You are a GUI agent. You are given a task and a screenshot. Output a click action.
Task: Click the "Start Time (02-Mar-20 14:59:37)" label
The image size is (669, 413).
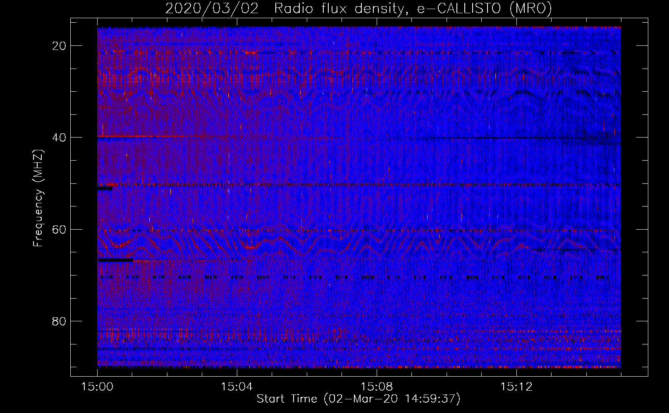click(x=358, y=399)
